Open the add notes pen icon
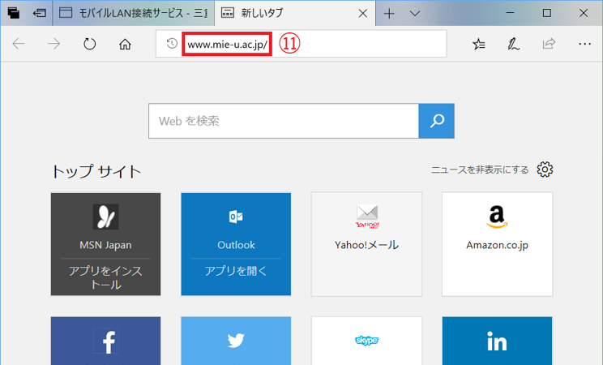 point(513,44)
